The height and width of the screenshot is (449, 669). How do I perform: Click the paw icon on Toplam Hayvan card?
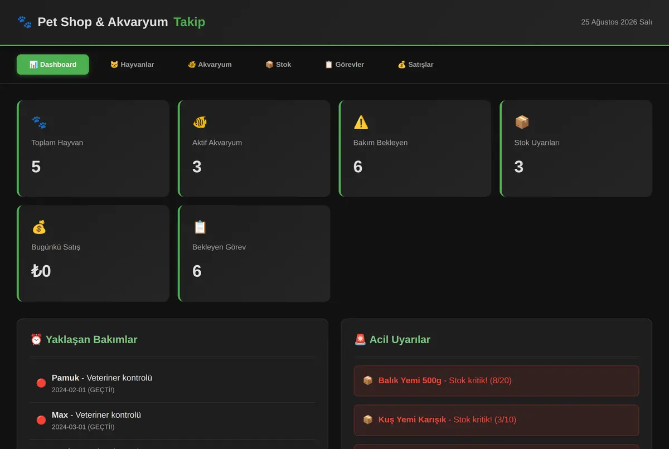pos(39,122)
